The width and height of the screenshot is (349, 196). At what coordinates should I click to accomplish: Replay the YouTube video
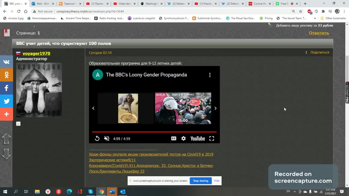point(97,139)
